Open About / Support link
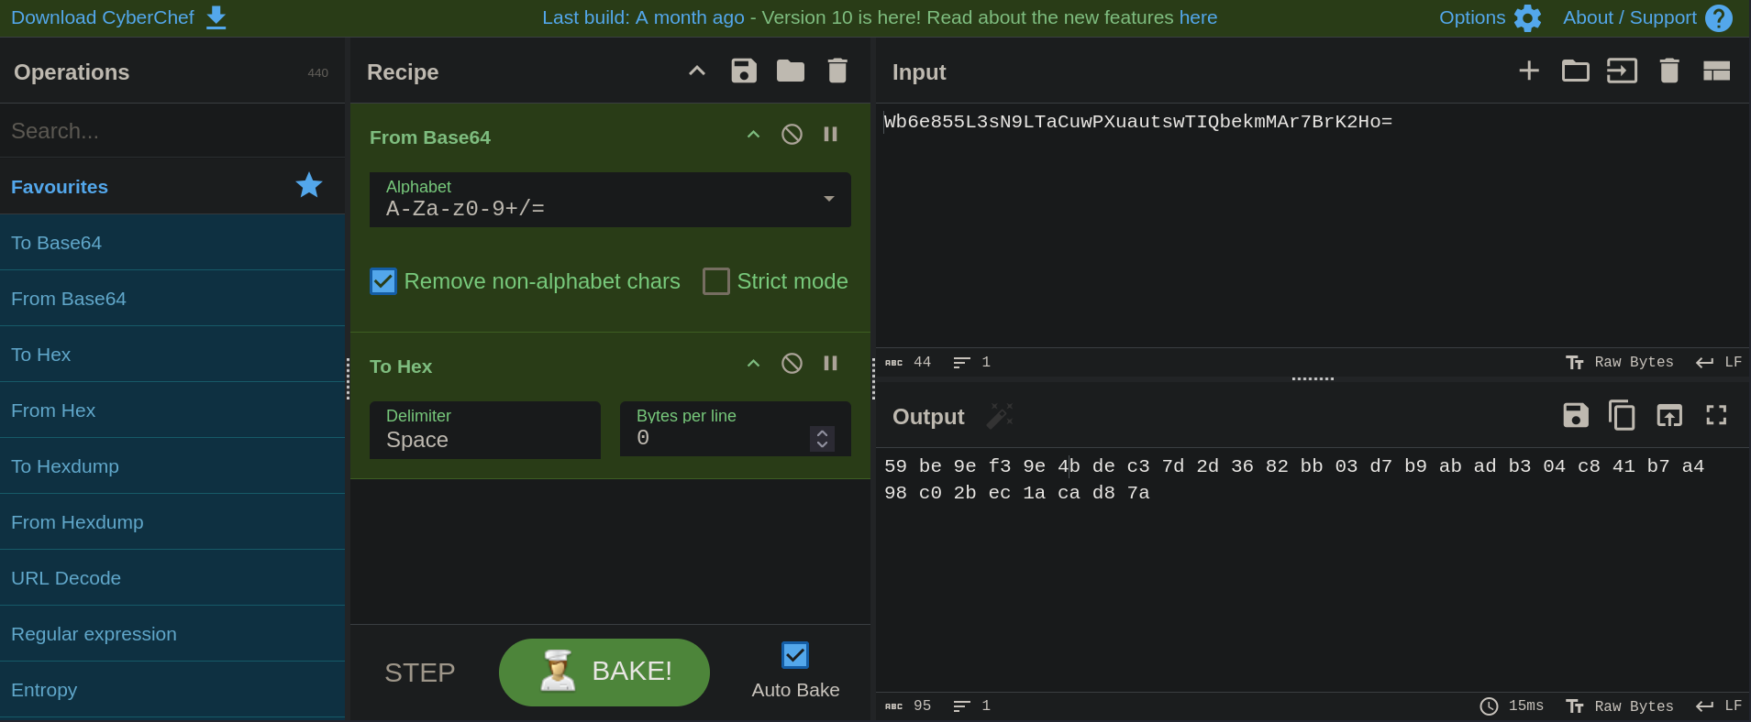 point(1630,17)
